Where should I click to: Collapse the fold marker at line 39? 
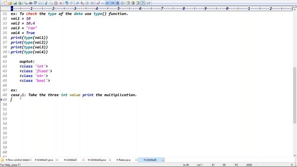point(9,52)
